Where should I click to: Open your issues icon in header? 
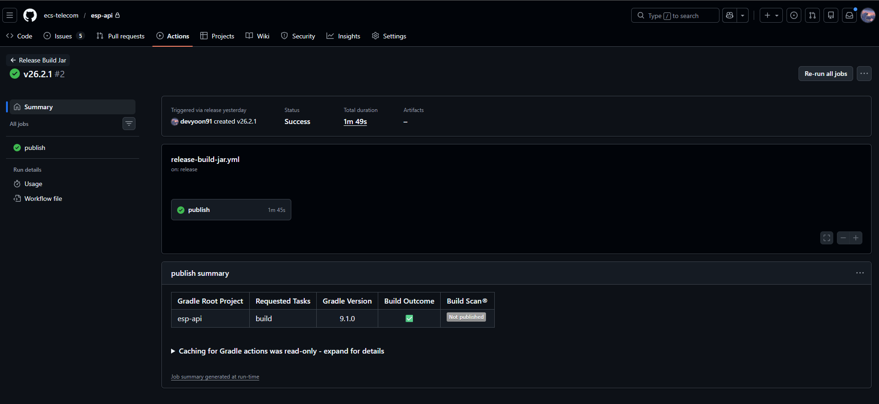coord(794,15)
